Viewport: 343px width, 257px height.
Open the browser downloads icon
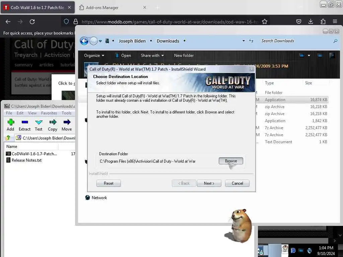click(x=311, y=21)
